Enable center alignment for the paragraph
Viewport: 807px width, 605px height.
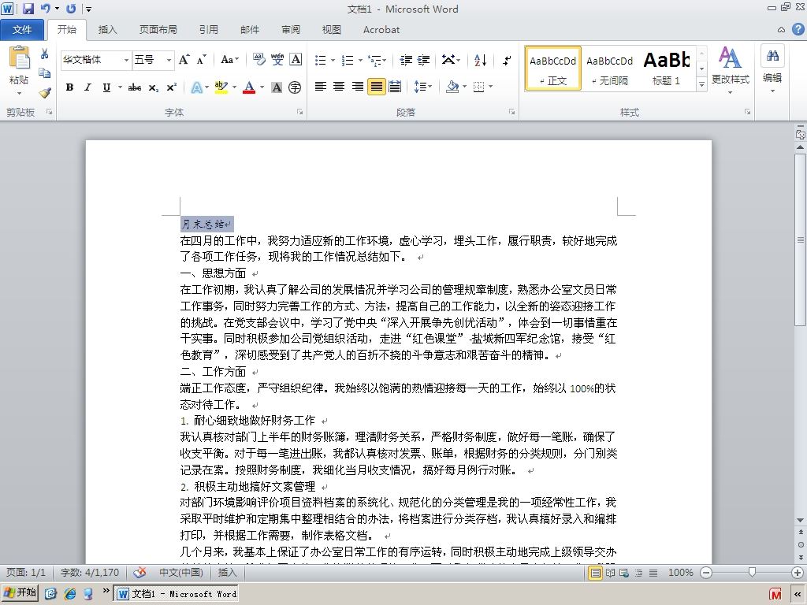(x=339, y=87)
